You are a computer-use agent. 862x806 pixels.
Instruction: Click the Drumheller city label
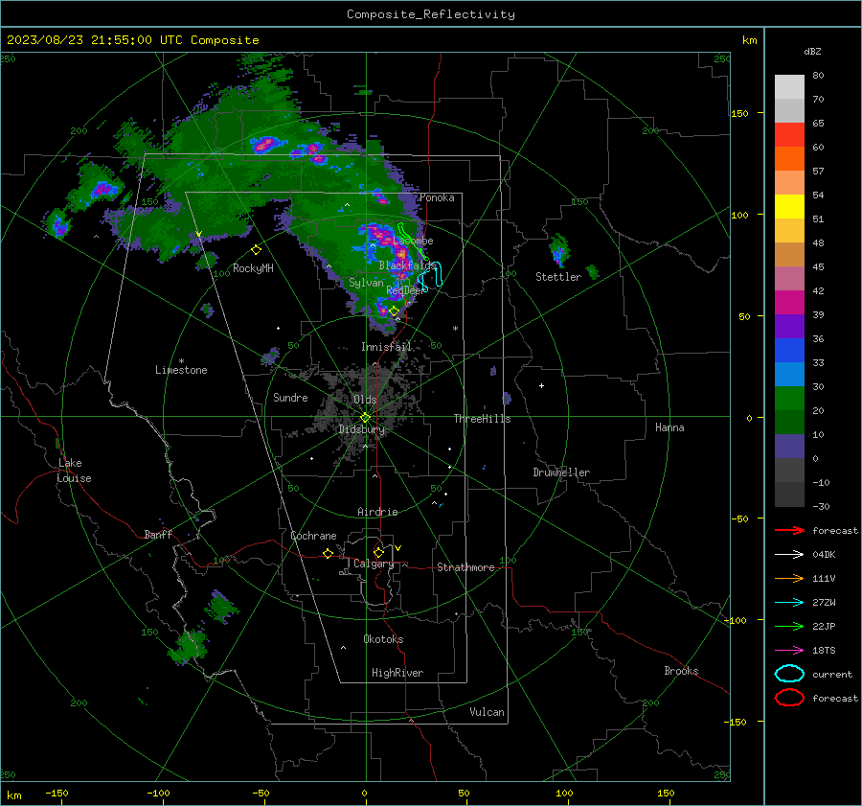pyautogui.click(x=561, y=472)
